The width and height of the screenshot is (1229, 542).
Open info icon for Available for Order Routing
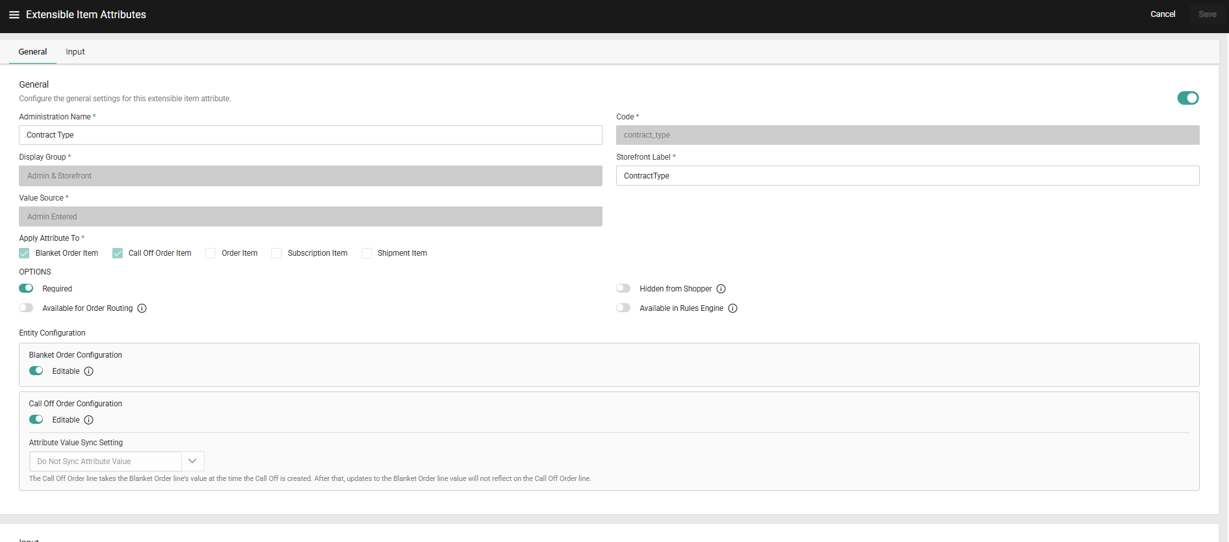[142, 308]
